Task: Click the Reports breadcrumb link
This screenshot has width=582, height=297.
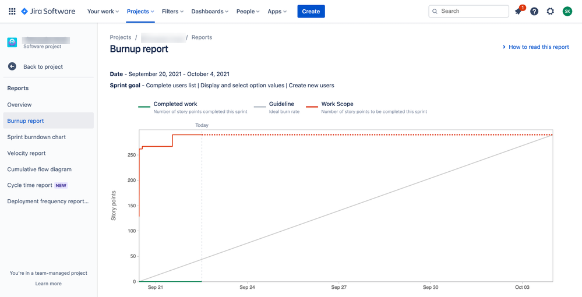Action: click(x=202, y=37)
